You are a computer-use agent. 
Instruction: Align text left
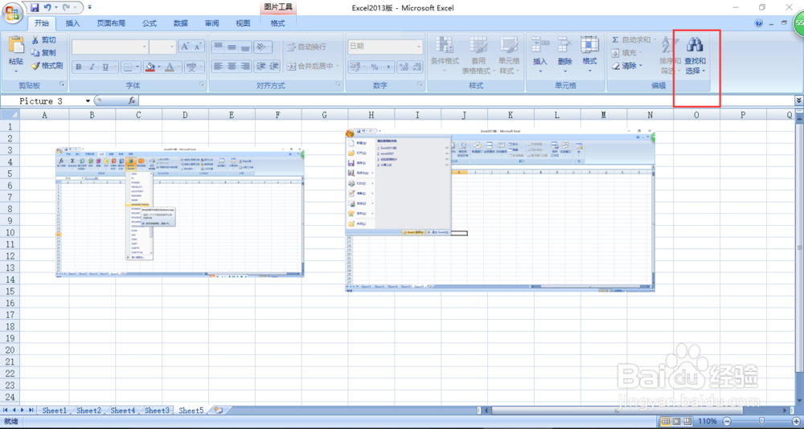pyautogui.click(x=219, y=66)
